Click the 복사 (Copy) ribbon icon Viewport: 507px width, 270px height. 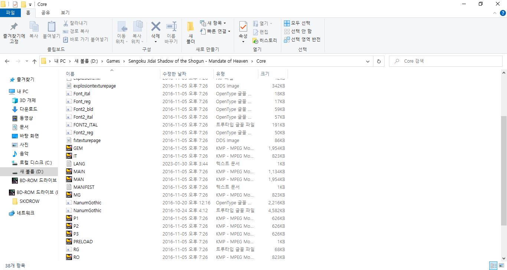click(x=34, y=30)
